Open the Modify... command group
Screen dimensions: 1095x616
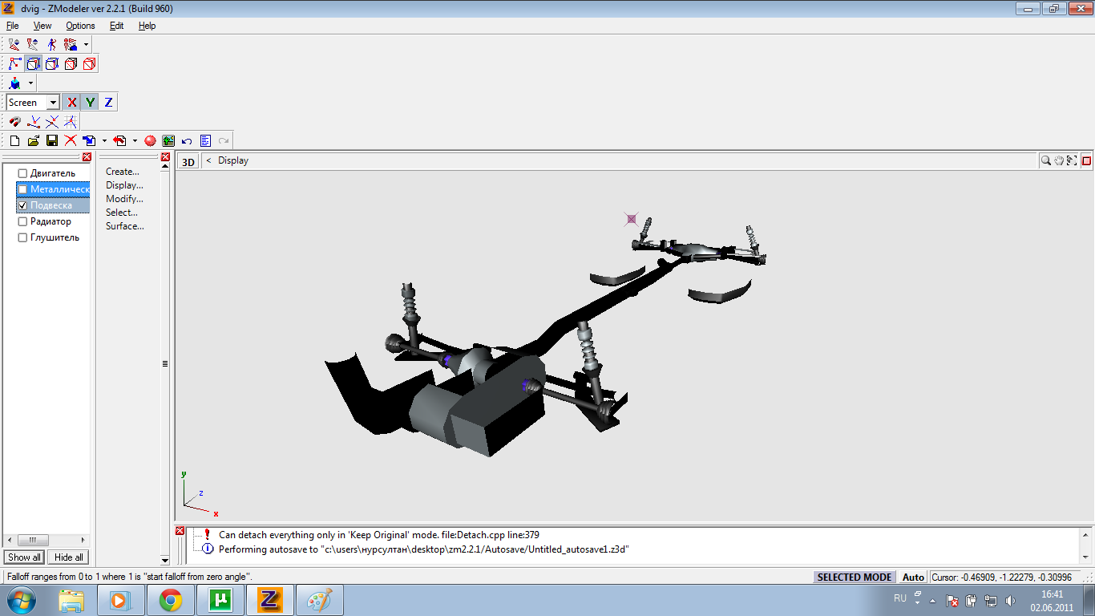click(124, 199)
